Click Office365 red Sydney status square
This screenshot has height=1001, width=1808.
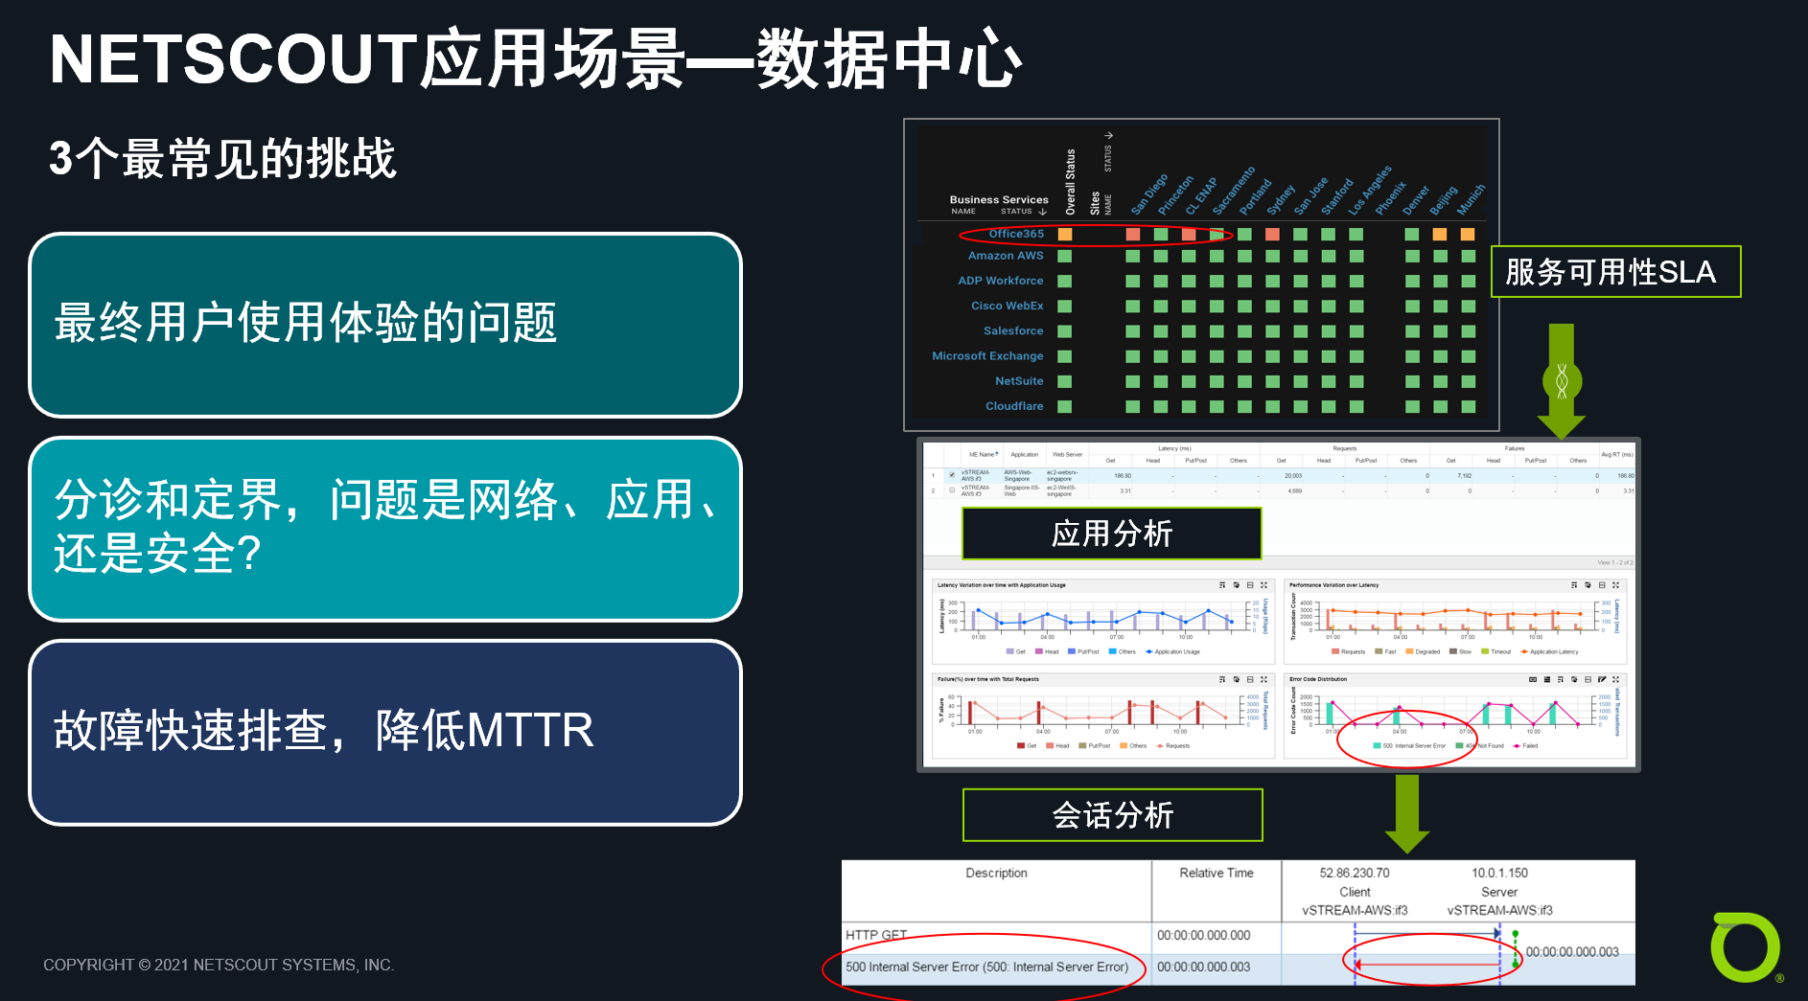coord(1272,234)
